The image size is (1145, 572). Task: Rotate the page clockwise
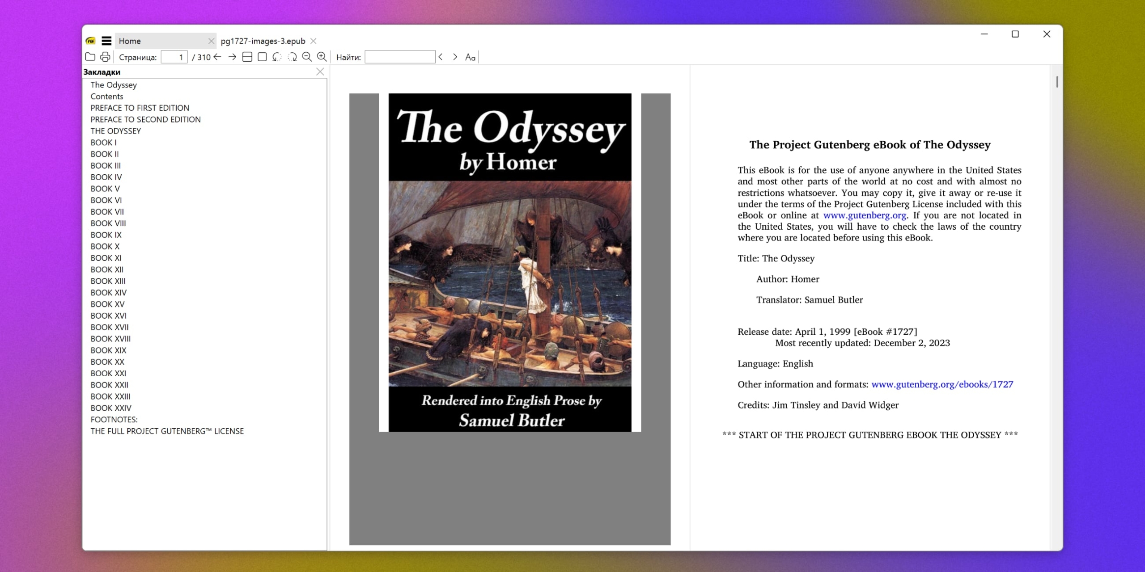(292, 57)
